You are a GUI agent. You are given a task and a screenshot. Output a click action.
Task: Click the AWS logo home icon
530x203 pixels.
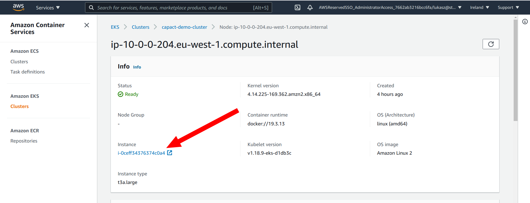[x=18, y=7]
